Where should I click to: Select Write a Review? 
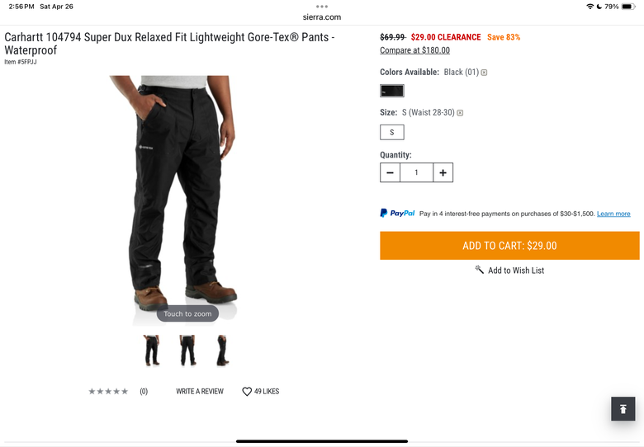(200, 392)
